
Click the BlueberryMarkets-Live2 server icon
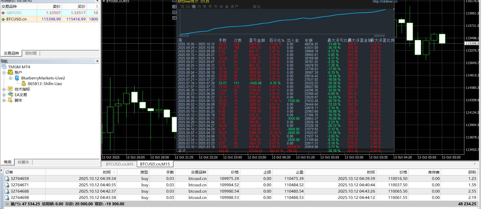point(17,78)
